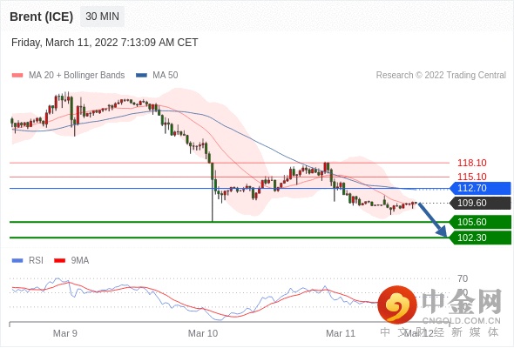Image resolution: width=514 pixels, height=348 pixels.
Task: Click the 109.60 current price tag
Action: tap(481, 203)
